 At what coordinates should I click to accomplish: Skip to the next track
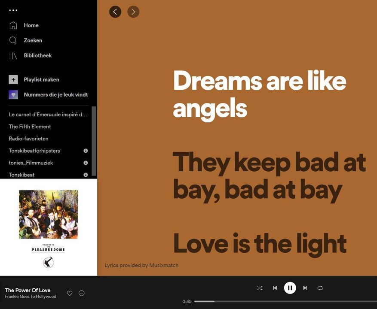[x=305, y=288]
